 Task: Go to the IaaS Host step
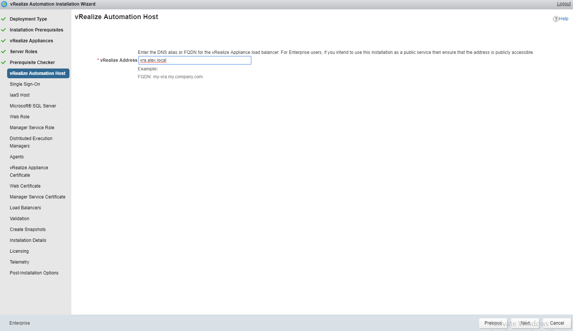coord(20,95)
